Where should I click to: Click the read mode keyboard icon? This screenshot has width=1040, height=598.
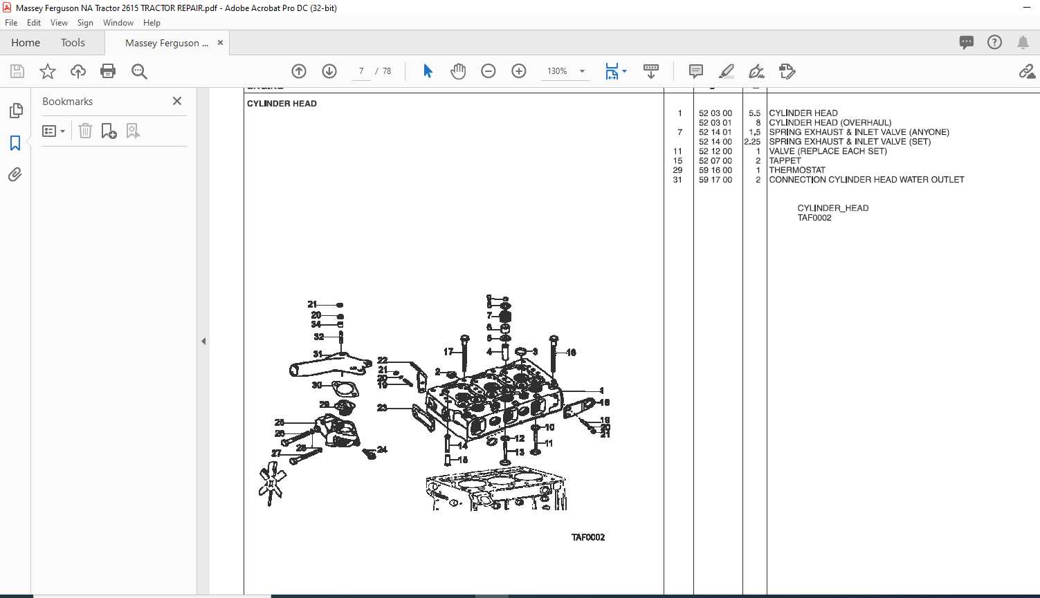(651, 71)
